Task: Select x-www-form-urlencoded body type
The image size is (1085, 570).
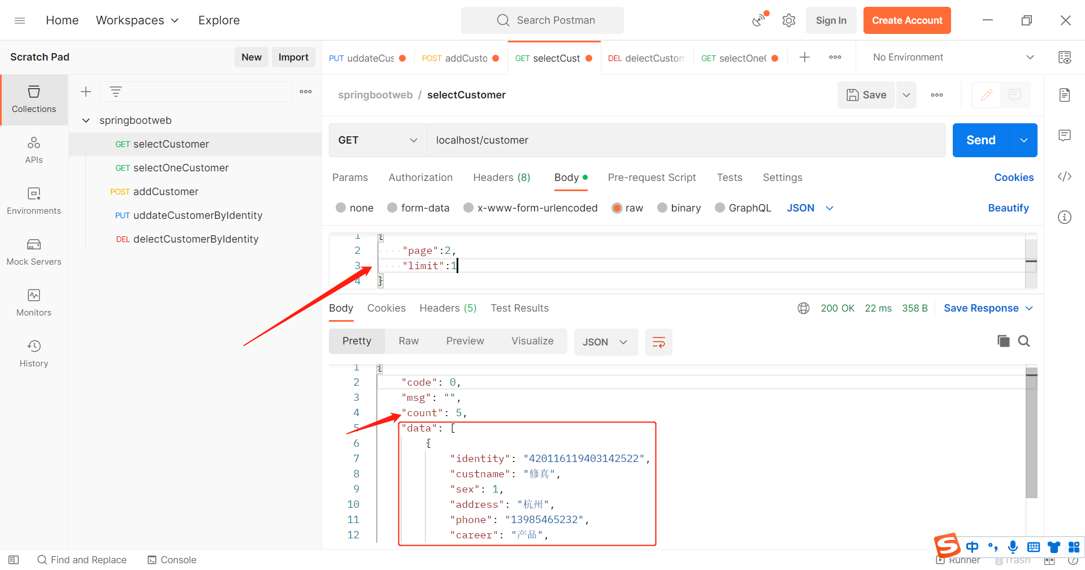Action: point(468,208)
